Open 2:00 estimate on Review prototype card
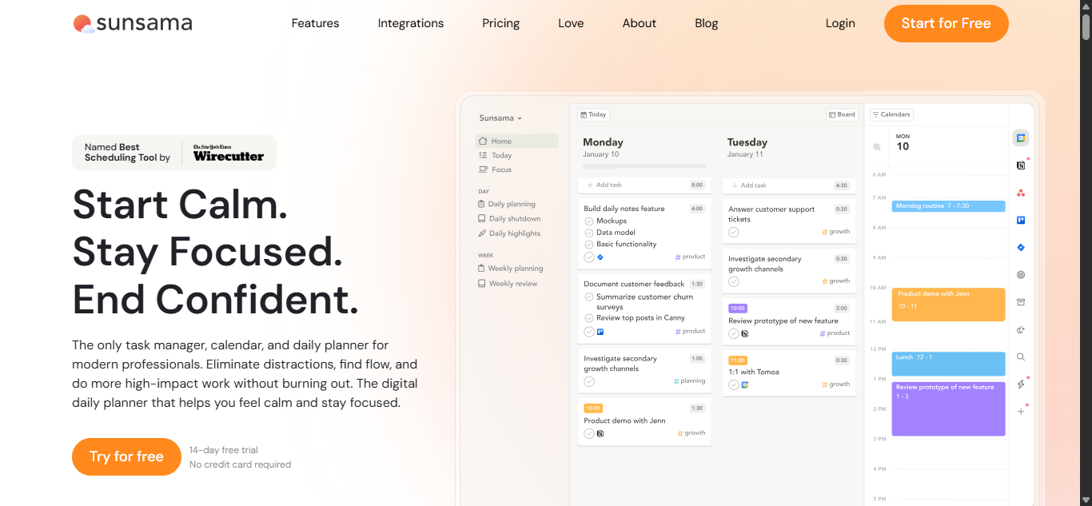This screenshot has height=506, width=1092. pos(842,309)
